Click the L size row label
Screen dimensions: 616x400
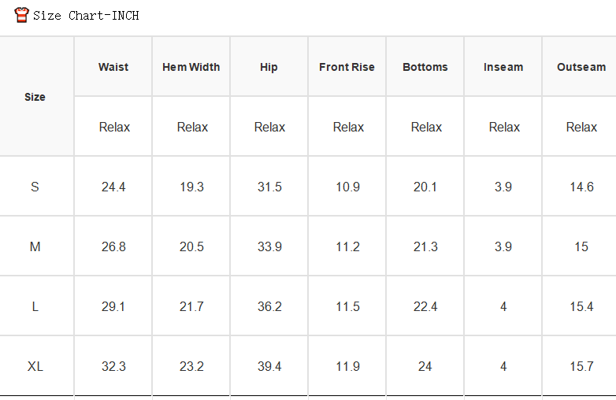click(35, 306)
